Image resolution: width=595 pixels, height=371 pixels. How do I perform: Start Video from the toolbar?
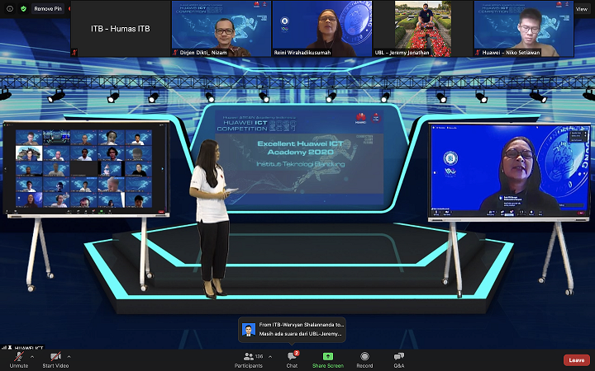55,359
